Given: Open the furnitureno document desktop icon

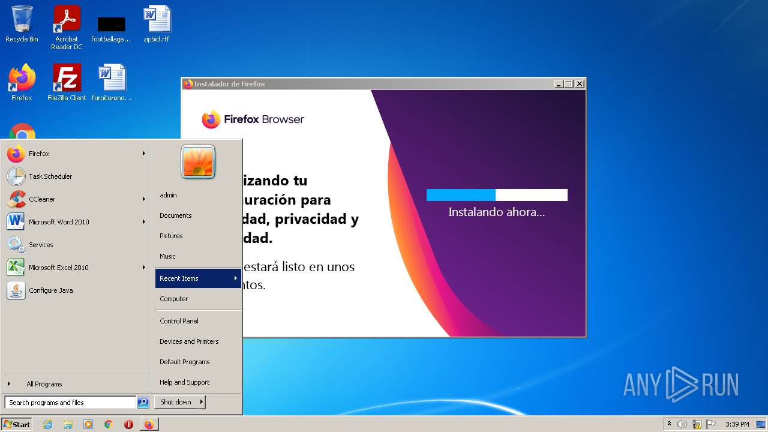Looking at the screenshot, I should [x=112, y=83].
